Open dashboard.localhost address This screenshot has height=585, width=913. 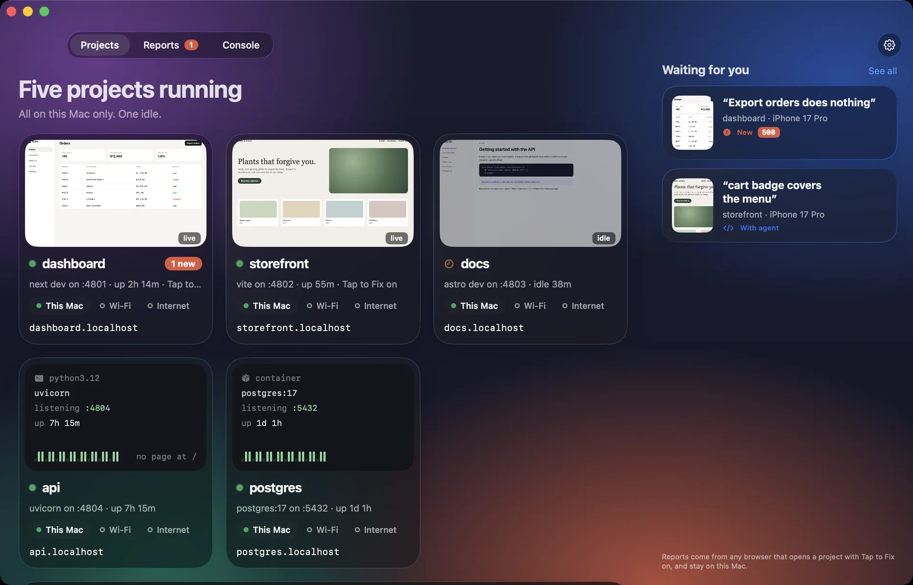84,328
